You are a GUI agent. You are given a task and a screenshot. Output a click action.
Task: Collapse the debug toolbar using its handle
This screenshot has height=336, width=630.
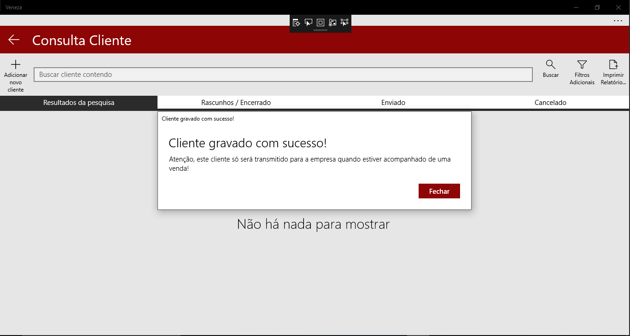321,30
